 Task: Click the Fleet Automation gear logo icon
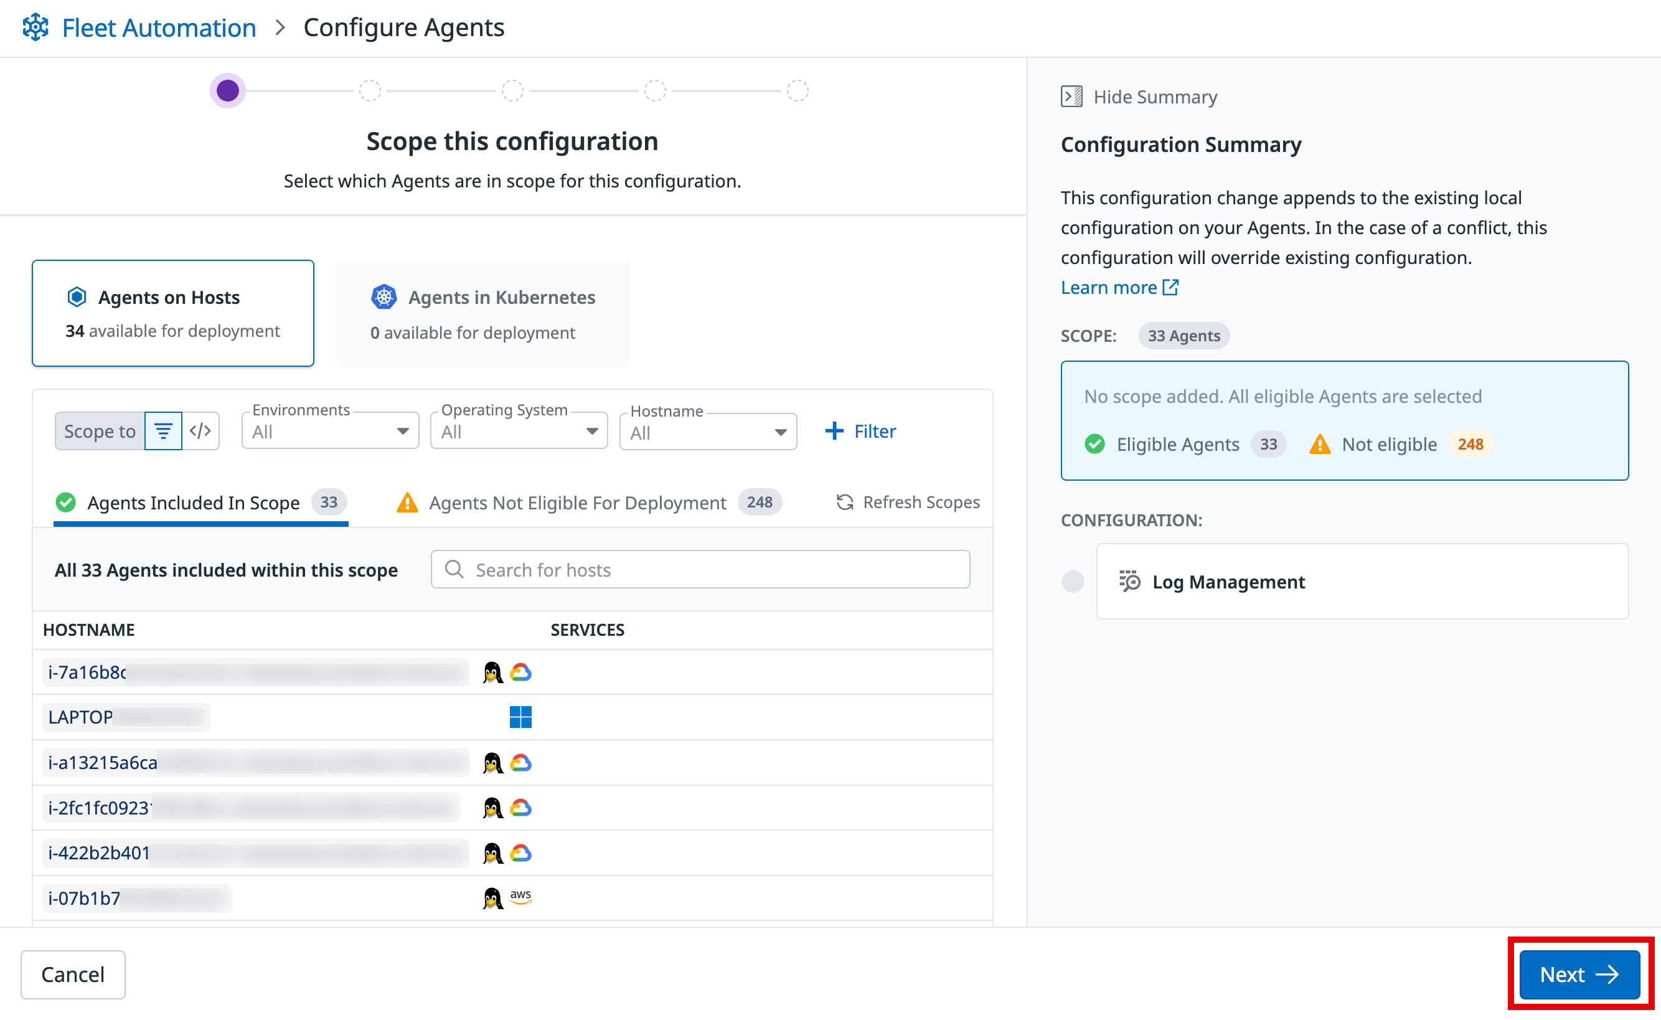click(x=35, y=27)
